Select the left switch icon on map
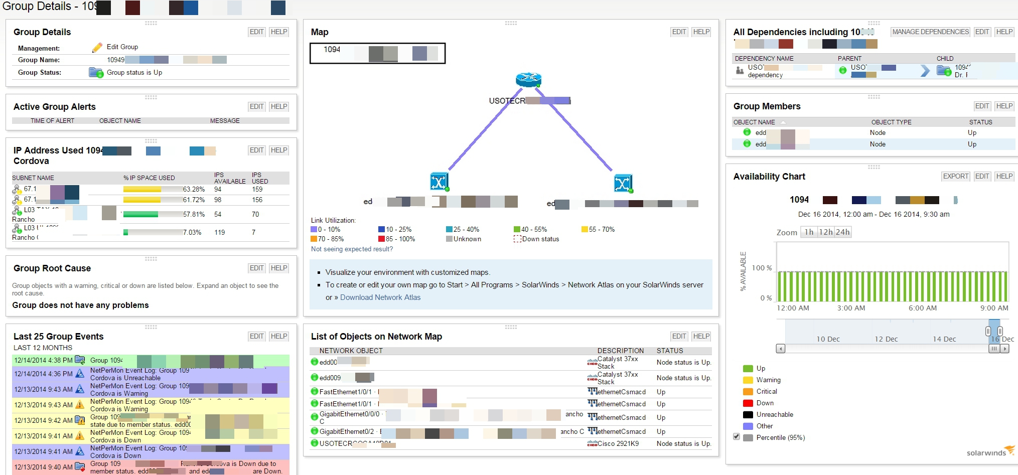Screen dimensions: 1018x475 coord(439,182)
